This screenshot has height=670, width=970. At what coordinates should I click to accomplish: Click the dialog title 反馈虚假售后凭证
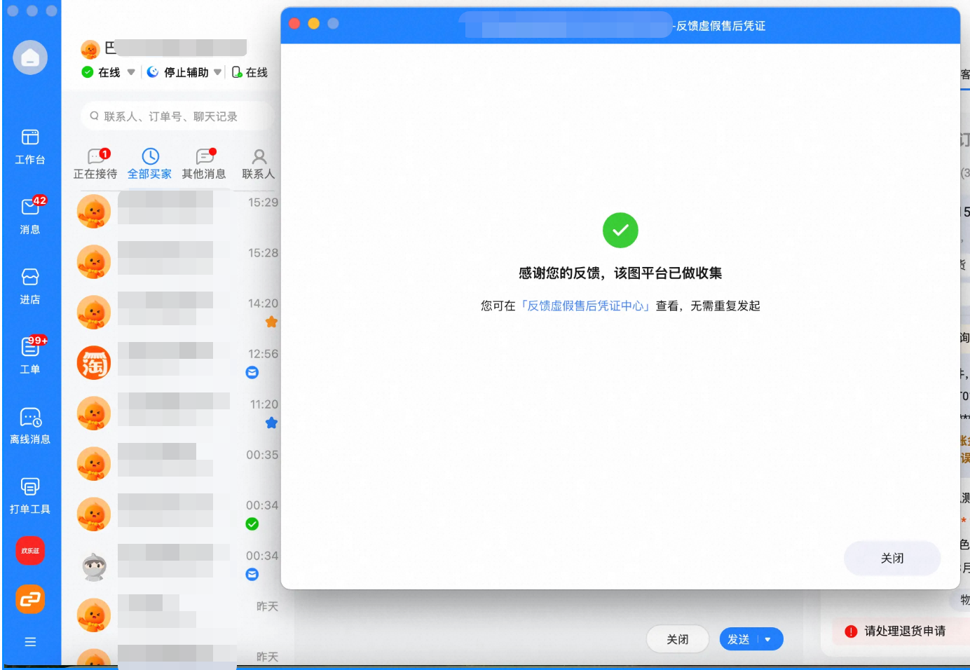click(720, 26)
